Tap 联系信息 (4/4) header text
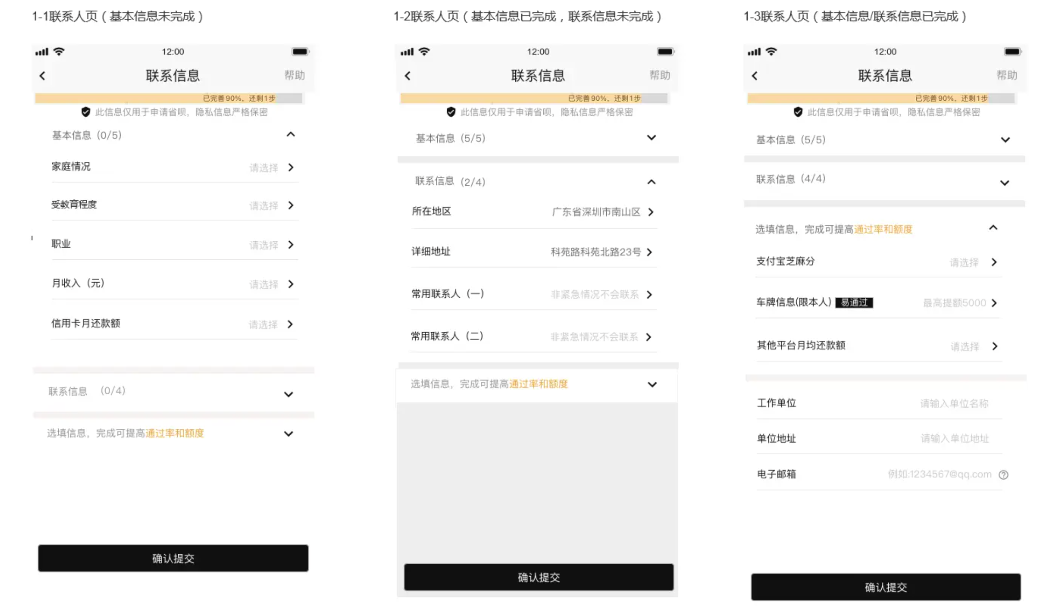This screenshot has width=1048, height=613. 791,179
